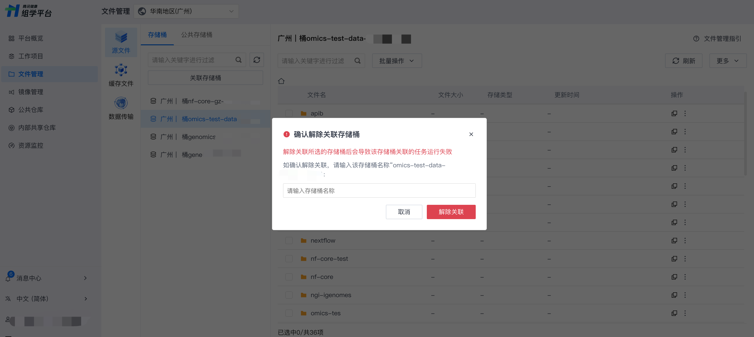This screenshot has width=754, height=337.
Task: Click the copy icon for apib folder
Action: [x=674, y=113]
